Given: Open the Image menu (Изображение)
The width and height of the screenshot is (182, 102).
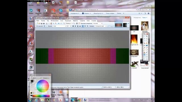Looking at the screenshot, I should point(55,21).
